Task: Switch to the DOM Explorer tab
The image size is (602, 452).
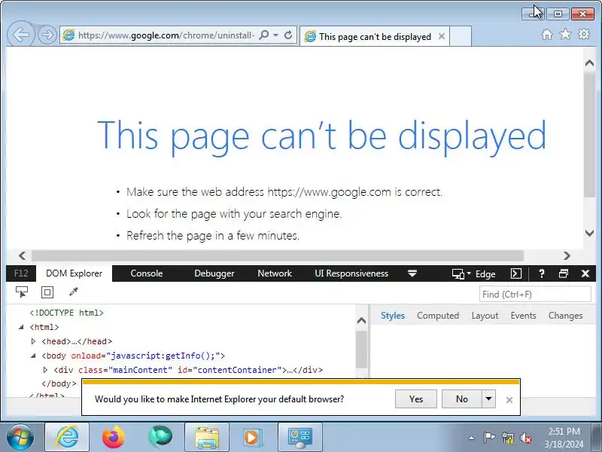Action: pos(74,273)
